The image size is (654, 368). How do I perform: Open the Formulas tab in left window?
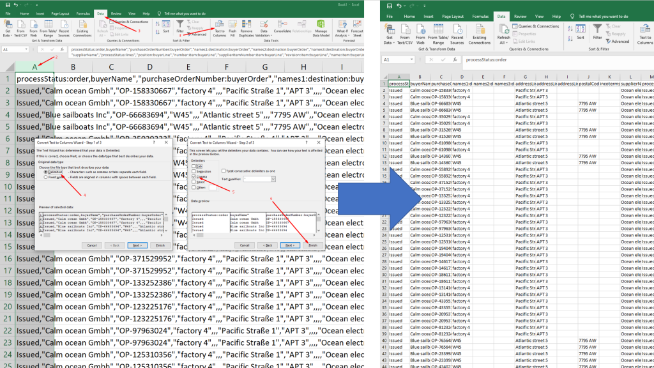point(83,14)
